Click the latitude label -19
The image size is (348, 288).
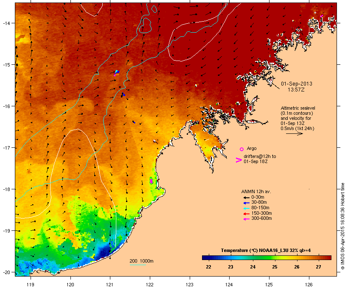click(x=6, y=231)
